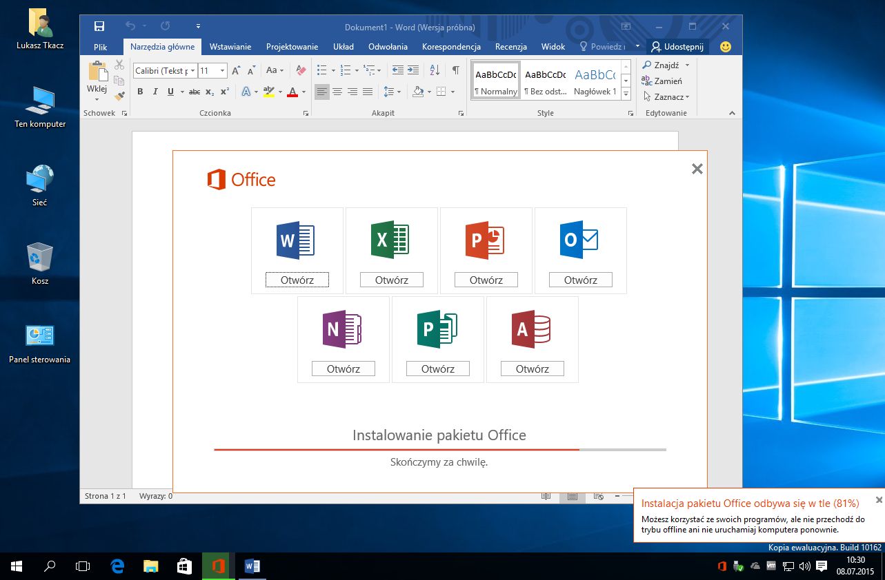Clear all formatting with the eraser icon
Image resolution: width=885 pixels, height=580 pixels.
tap(300, 70)
